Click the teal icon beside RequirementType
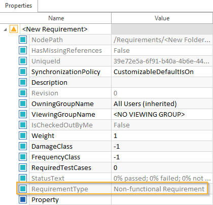213x205 pixels. (x=23, y=189)
